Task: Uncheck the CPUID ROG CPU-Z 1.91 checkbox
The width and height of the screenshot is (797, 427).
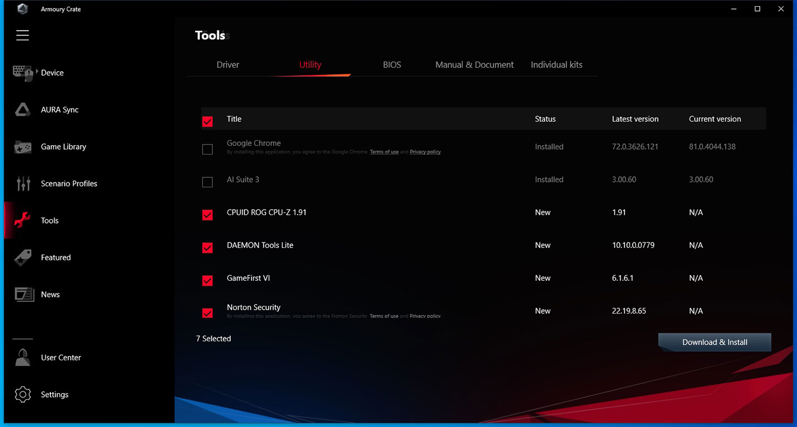Action: pyautogui.click(x=207, y=215)
